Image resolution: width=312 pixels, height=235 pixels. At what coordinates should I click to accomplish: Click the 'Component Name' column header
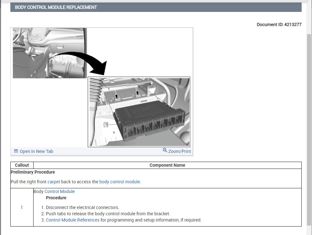point(167,165)
